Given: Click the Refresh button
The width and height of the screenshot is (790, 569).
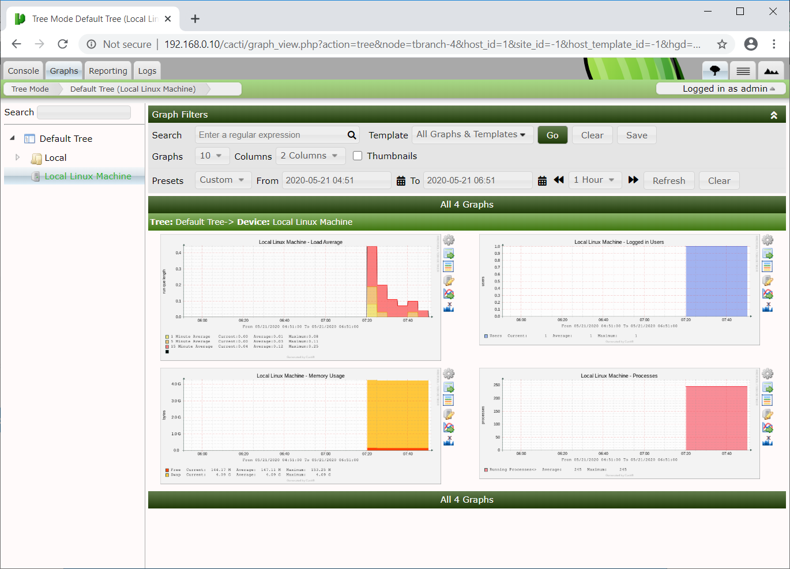Looking at the screenshot, I should click(669, 180).
